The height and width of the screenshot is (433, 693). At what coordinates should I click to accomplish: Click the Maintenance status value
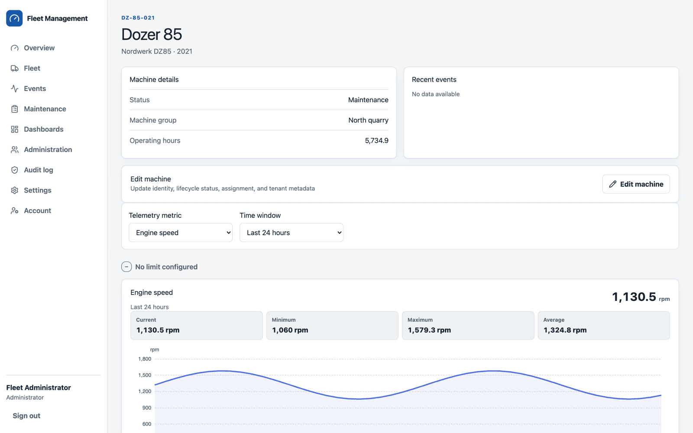[x=368, y=100]
